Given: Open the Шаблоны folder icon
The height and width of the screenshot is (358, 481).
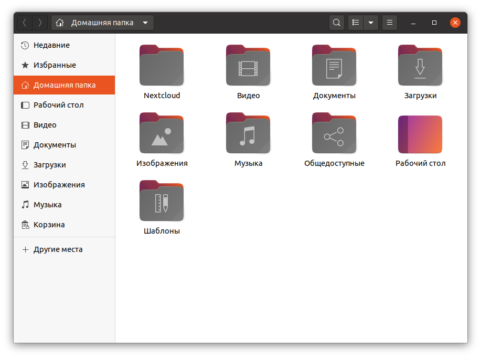Looking at the screenshot, I should pos(162,201).
